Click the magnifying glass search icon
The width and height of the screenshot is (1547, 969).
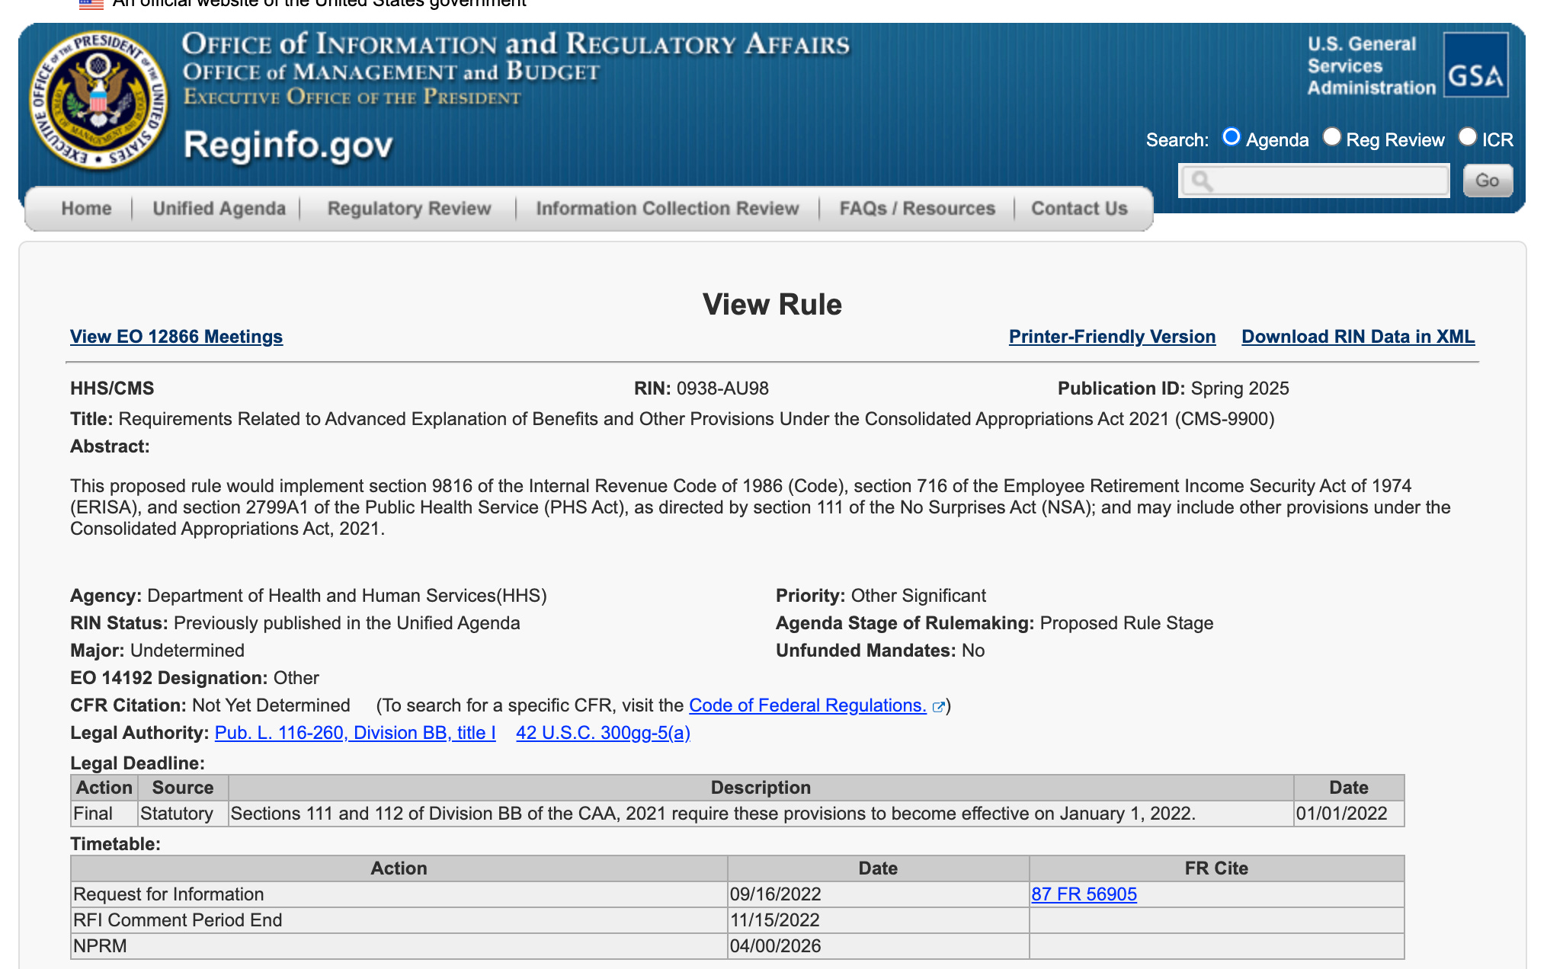1202,181
